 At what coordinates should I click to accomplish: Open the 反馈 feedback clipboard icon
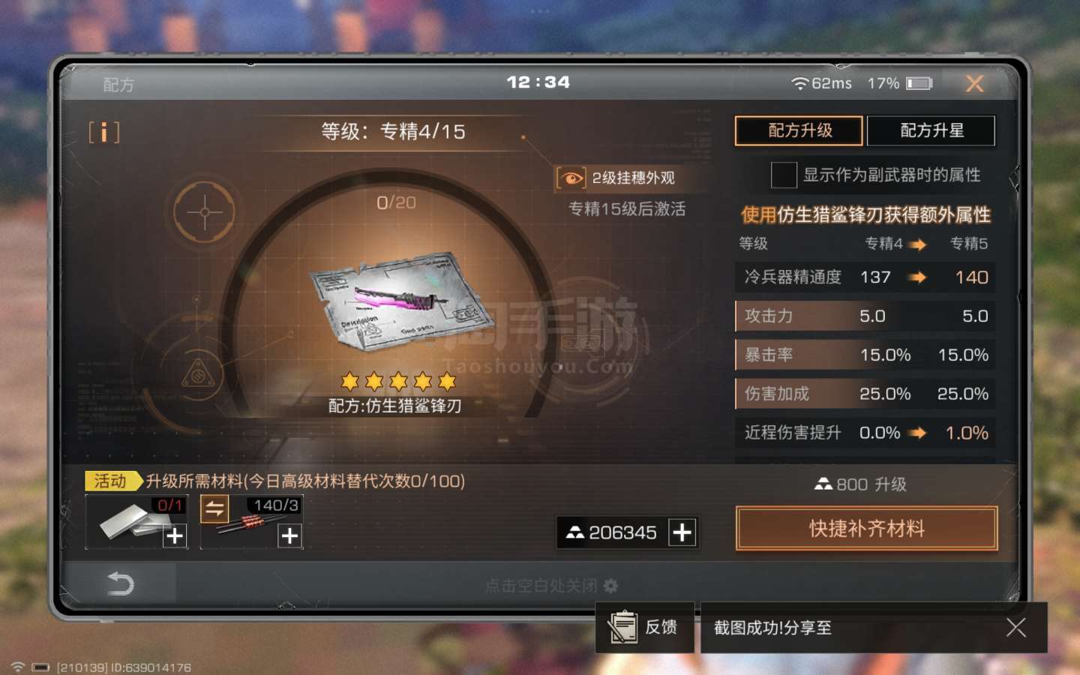(623, 627)
